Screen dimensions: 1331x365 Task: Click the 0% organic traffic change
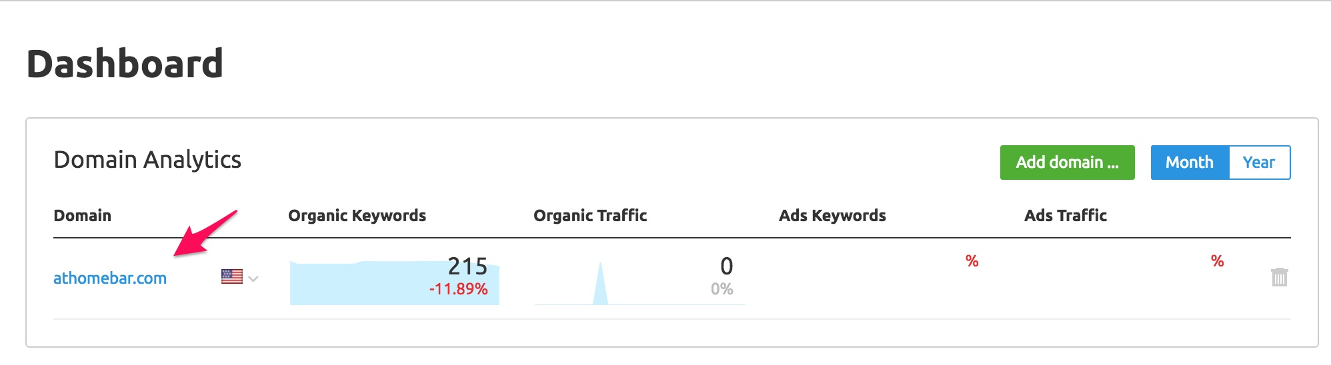[722, 289]
